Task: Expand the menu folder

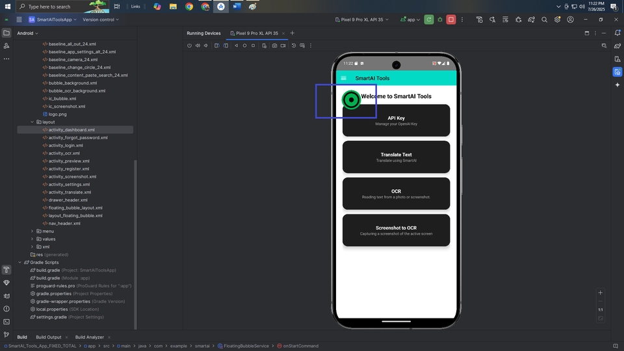Action: [x=32, y=231]
